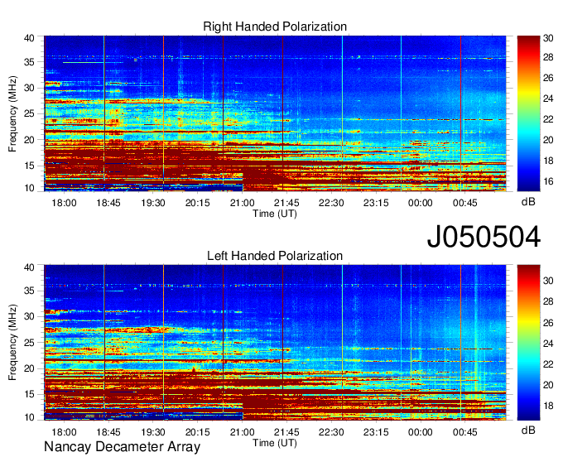563x457 pixels.
Task: Click the Time (UT) label under lower plot
Action: click(x=275, y=443)
